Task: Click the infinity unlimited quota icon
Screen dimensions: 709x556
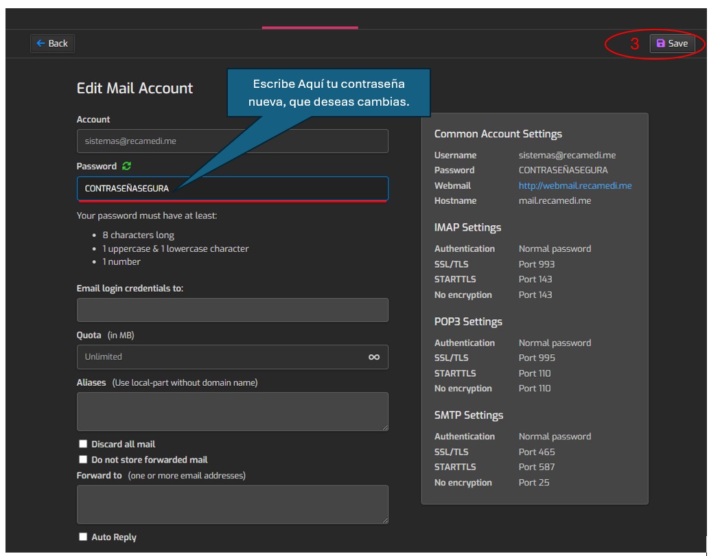Action: (x=374, y=357)
